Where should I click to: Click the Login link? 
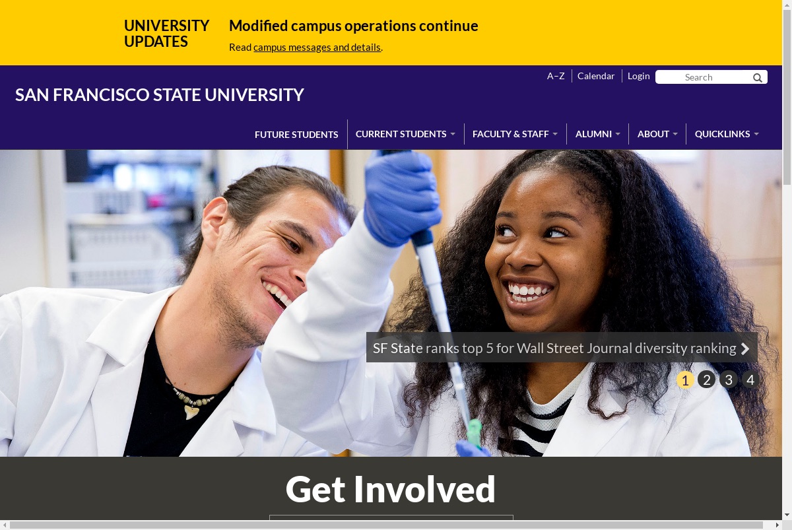(638, 76)
